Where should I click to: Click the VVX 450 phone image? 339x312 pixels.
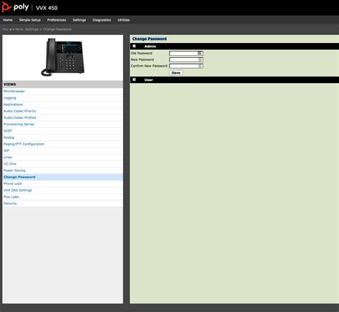click(x=63, y=57)
